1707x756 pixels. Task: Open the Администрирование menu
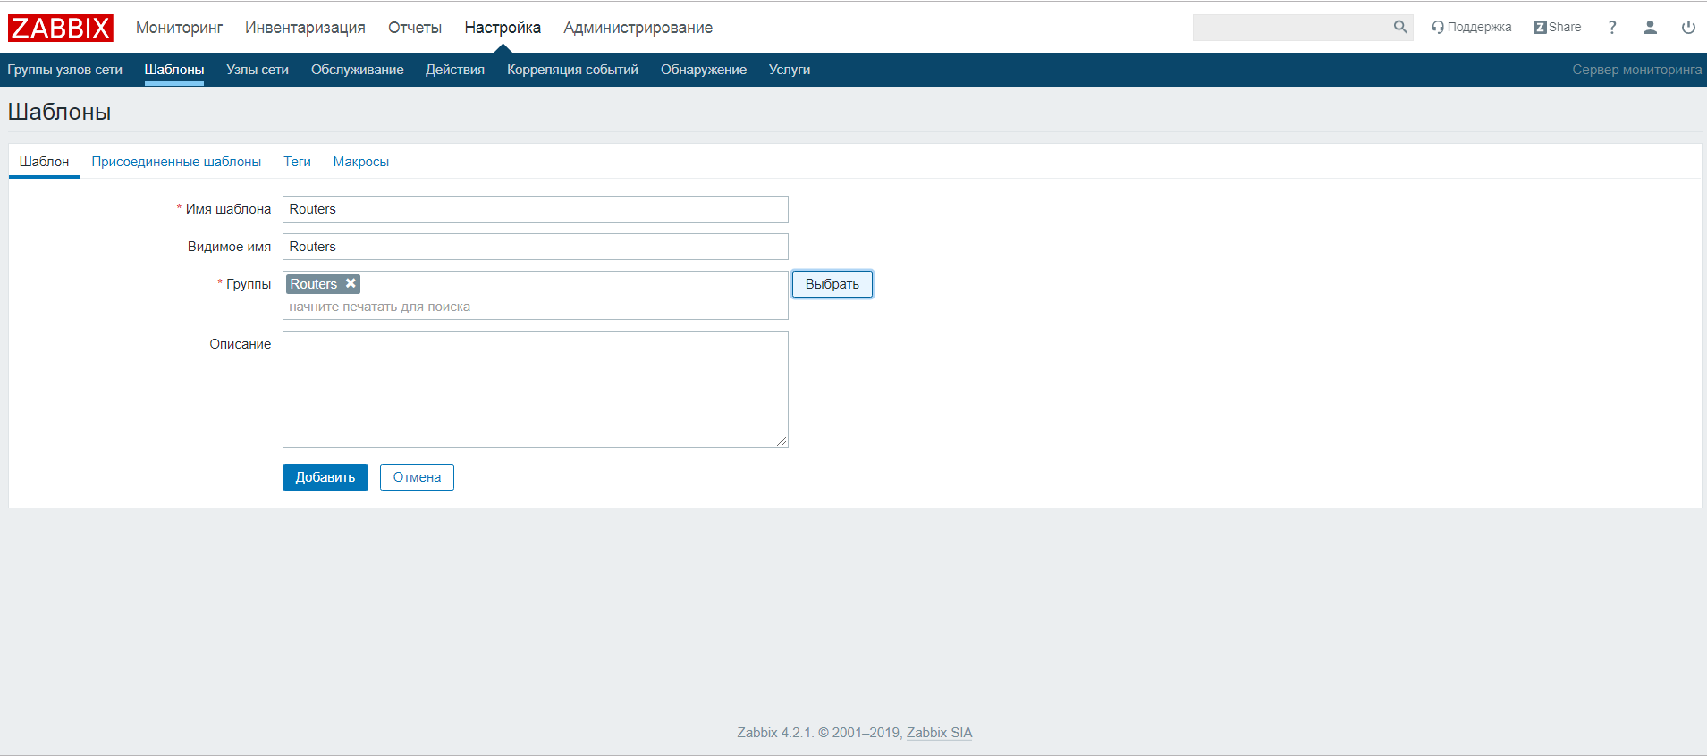click(x=638, y=28)
